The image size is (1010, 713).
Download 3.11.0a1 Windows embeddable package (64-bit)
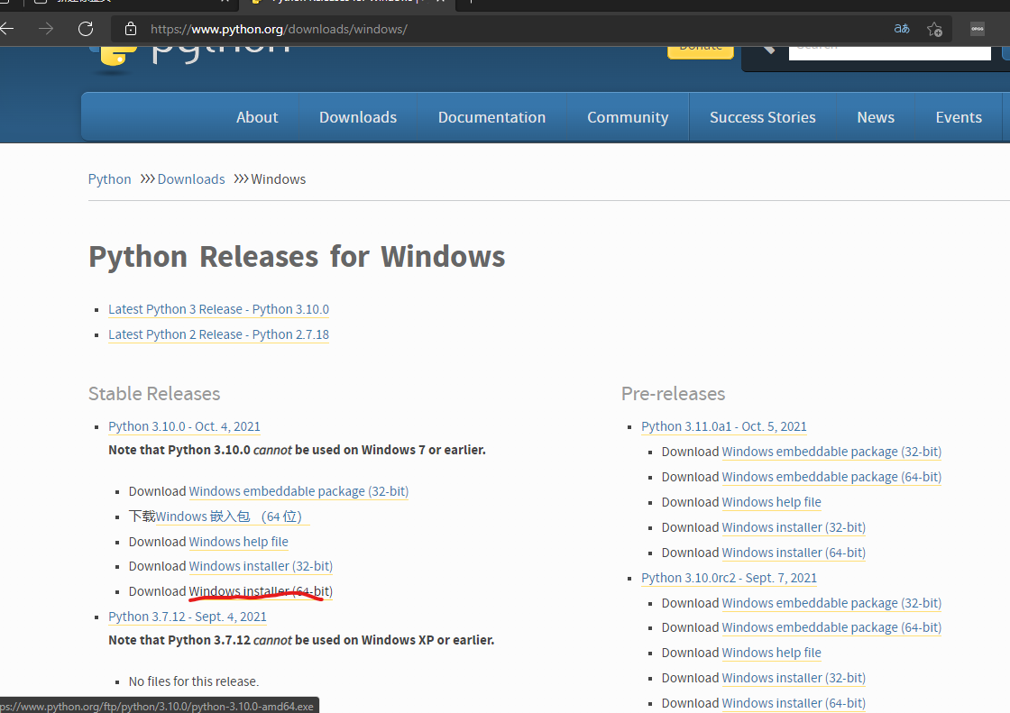[831, 477]
